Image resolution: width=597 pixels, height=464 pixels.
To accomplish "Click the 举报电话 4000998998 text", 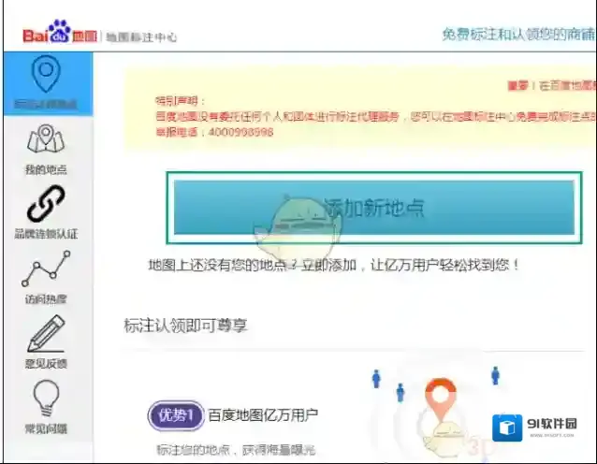I will coord(214,132).
